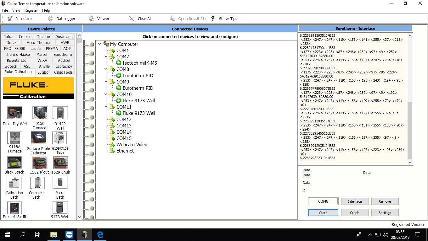Select the COM12 tree item
This screenshot has height=241, width=428.
pos(124,119)
